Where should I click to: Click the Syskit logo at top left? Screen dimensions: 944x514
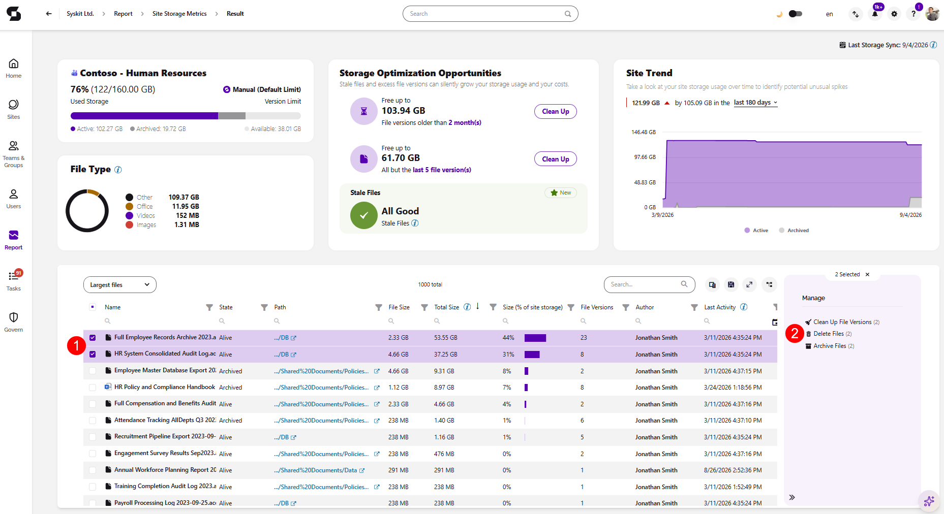[x=14, y=14]
